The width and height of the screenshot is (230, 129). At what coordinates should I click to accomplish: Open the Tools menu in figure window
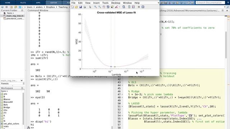(105, 3)
